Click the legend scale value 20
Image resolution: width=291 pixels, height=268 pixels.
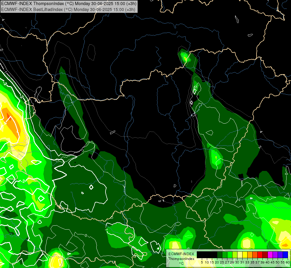point(217,262)
